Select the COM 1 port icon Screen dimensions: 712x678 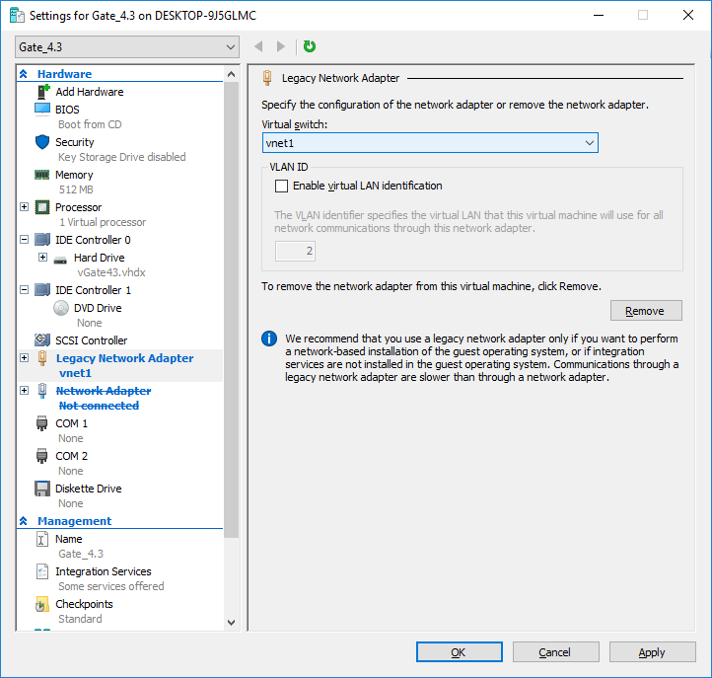tap(41, 423)
